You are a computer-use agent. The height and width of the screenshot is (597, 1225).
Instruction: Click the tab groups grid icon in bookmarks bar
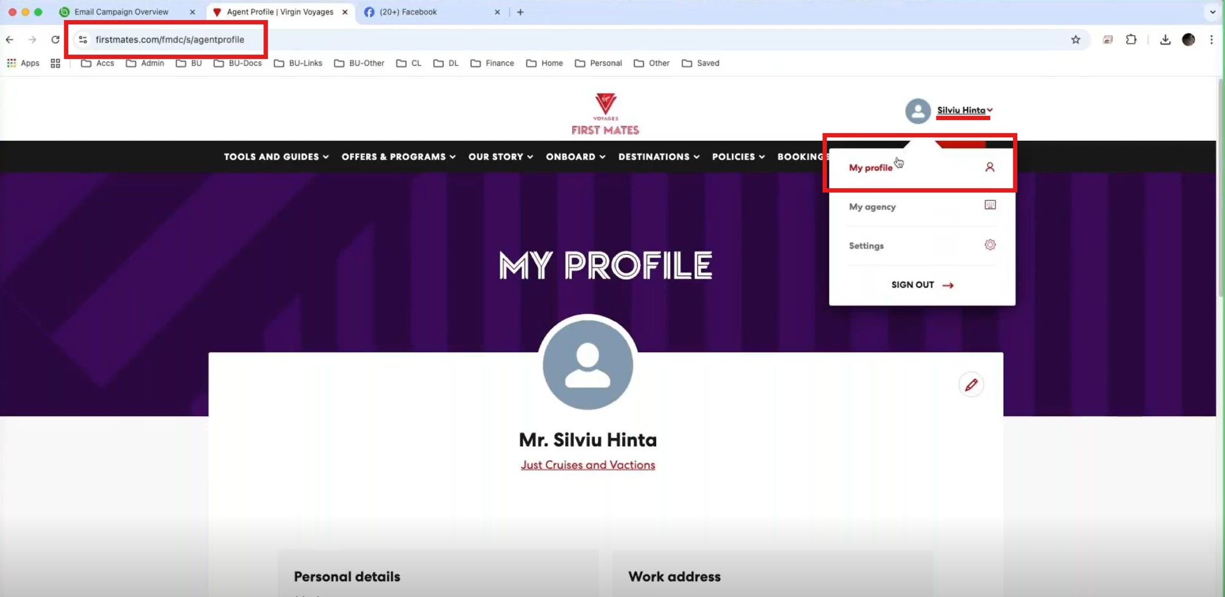(55, 63)
